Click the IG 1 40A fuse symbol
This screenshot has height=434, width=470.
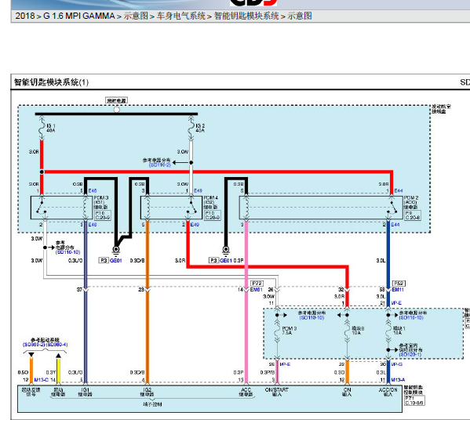(42, 128)
